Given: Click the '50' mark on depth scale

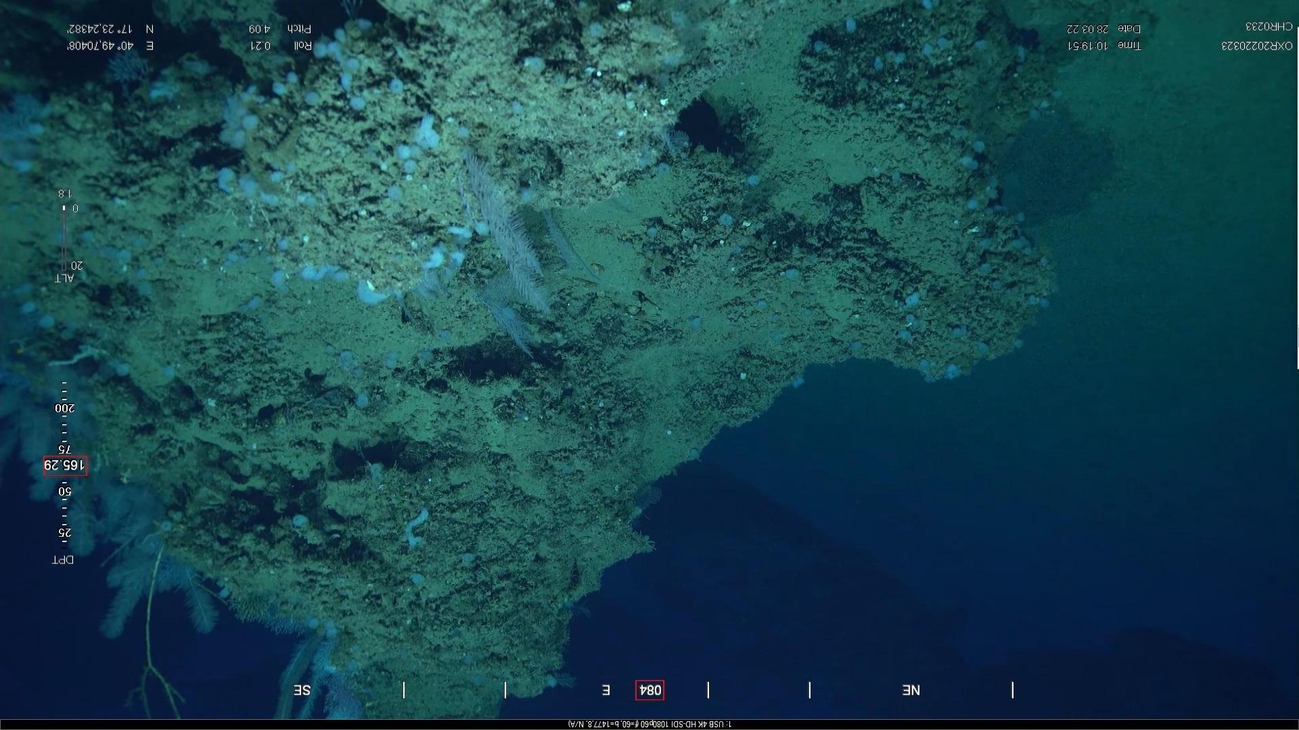Looking at the screenshot, I should (x=64, y=491).
